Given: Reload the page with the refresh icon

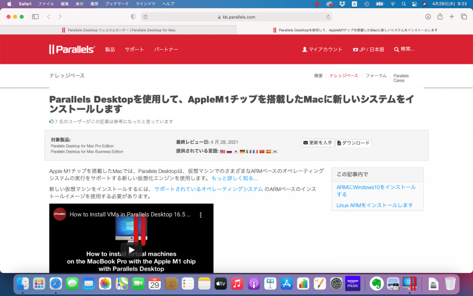Looking at the screenshot, I should pyautogui.click(x=328, y=17).
